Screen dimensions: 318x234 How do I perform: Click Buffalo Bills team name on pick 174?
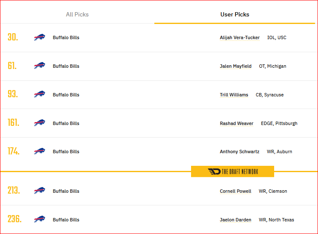[66, 152]
